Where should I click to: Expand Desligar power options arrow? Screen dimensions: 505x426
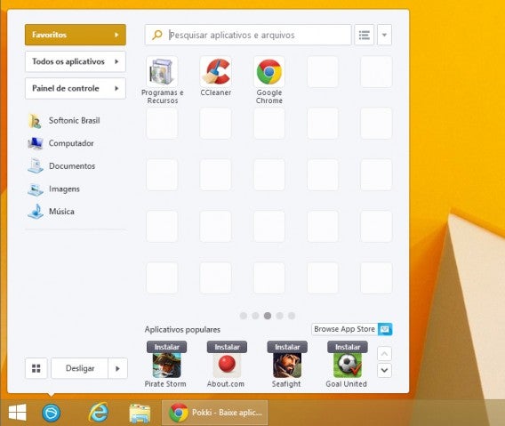(117, 368)
